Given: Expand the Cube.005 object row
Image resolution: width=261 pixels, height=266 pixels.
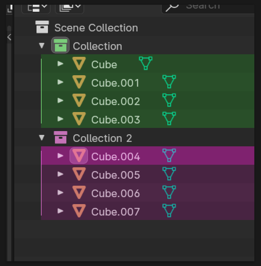Looking at the screenshot, I should coord(60,174).
